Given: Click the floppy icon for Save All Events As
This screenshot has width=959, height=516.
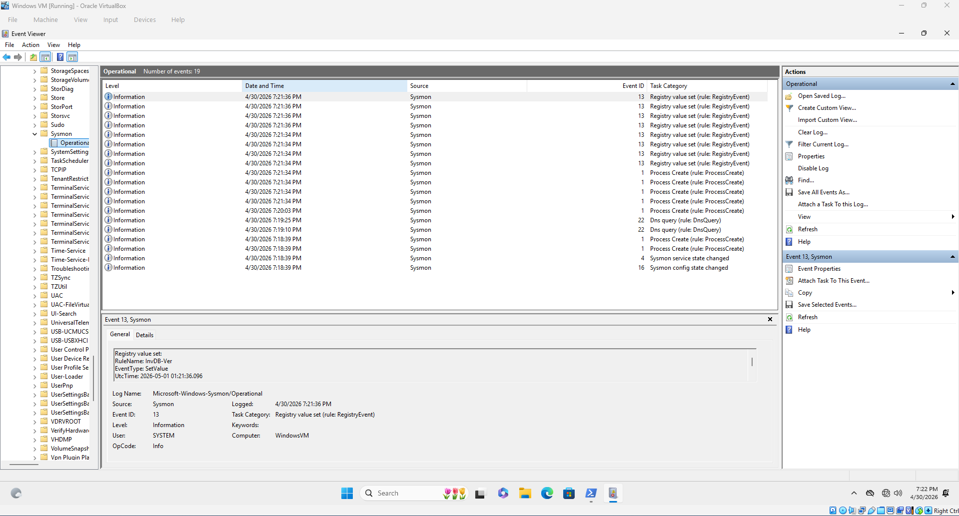Looking at the screenshot, I should [x=790, y=192].
